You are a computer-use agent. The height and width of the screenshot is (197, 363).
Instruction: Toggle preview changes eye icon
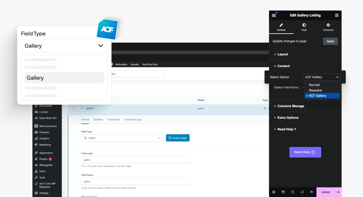(312, 192)
